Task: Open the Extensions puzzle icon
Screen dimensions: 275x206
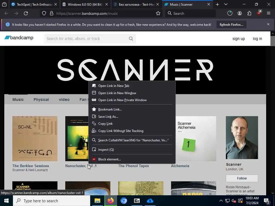Action: point(249,13)
